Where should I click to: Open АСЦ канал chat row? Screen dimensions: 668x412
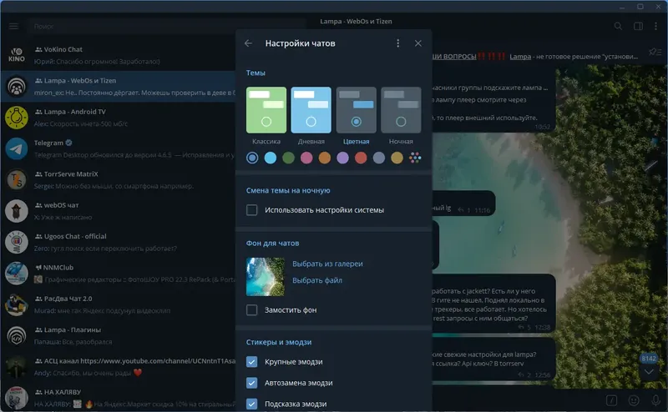(119, 367)
